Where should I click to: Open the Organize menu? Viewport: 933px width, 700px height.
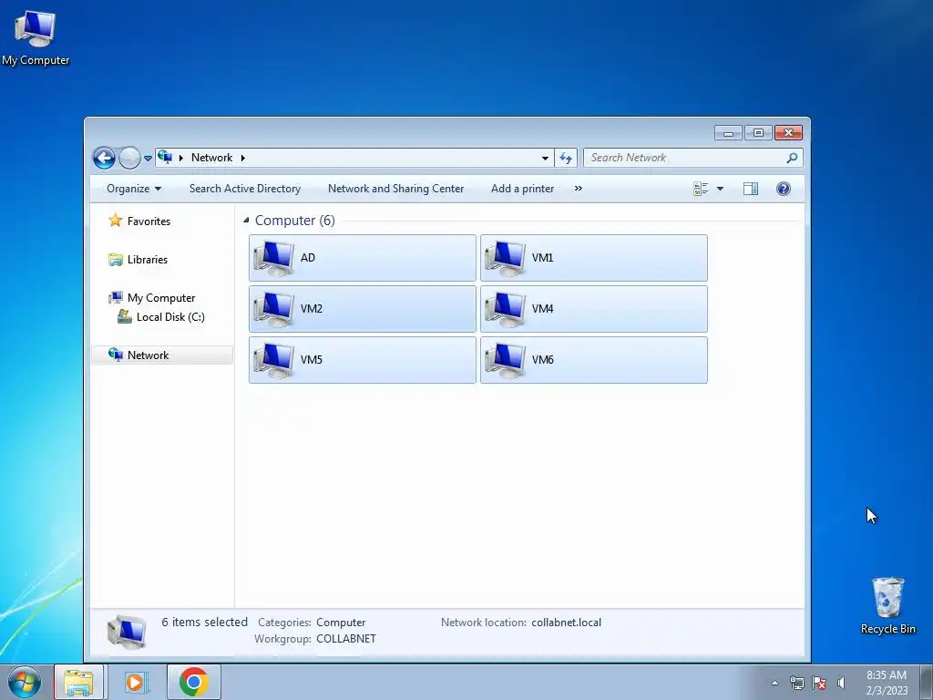coord(134,189)
